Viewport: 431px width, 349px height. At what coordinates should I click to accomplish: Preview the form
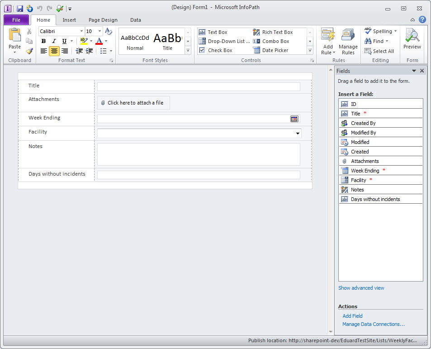click(412, 39)
